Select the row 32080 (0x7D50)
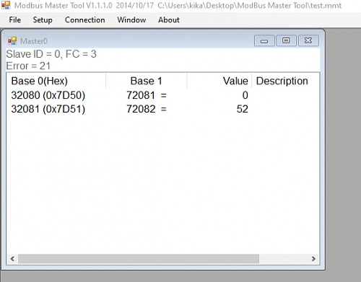Screen dimensions: 361x282 click(163, 95)
